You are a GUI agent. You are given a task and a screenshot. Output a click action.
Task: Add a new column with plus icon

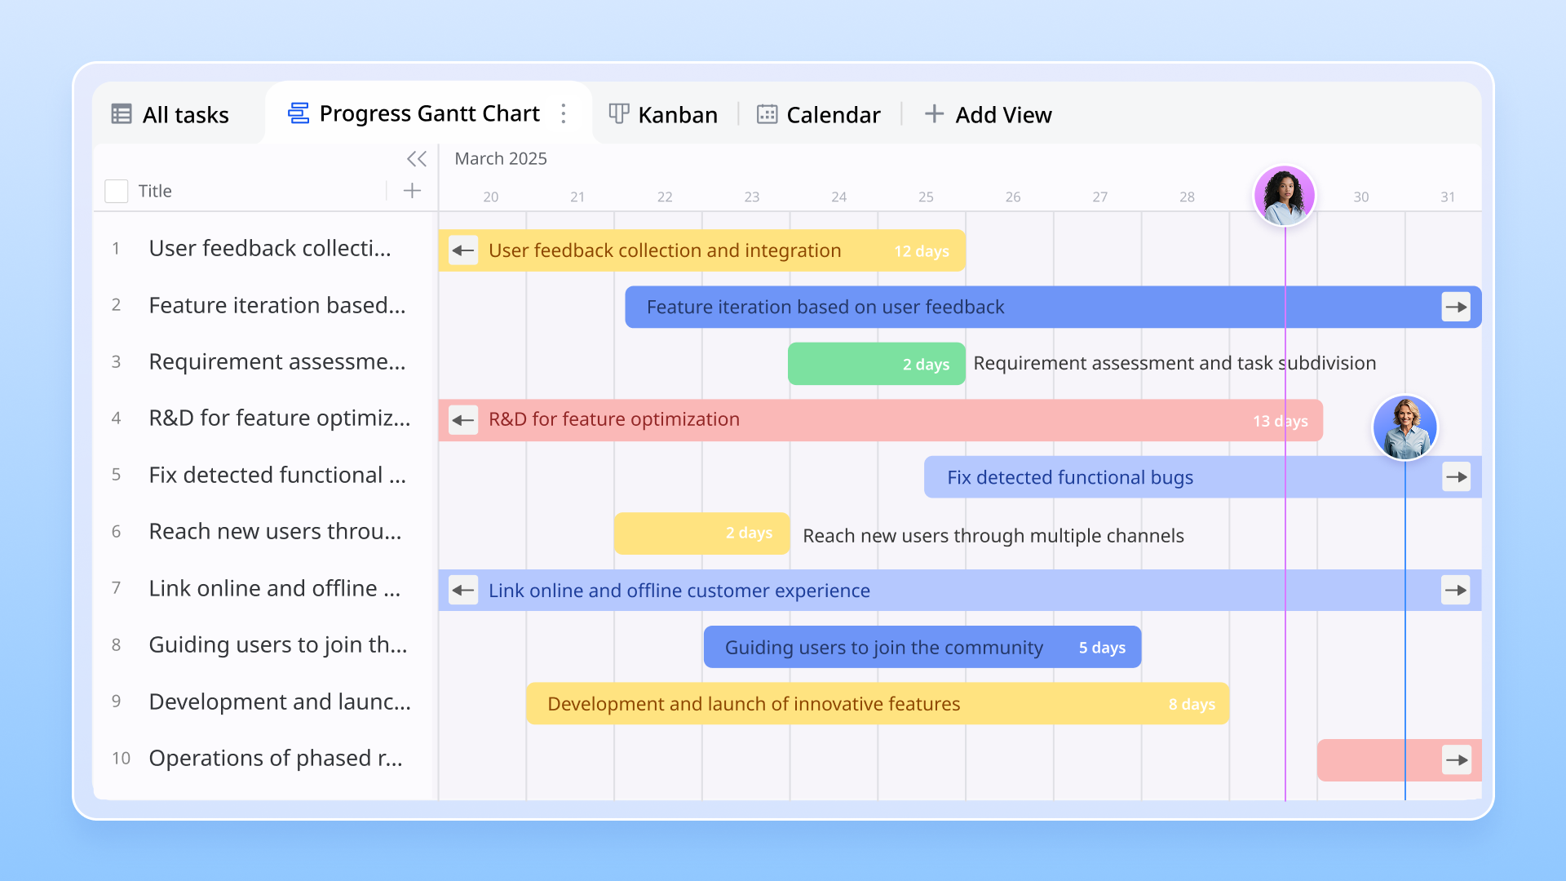[x=413, y=191]
